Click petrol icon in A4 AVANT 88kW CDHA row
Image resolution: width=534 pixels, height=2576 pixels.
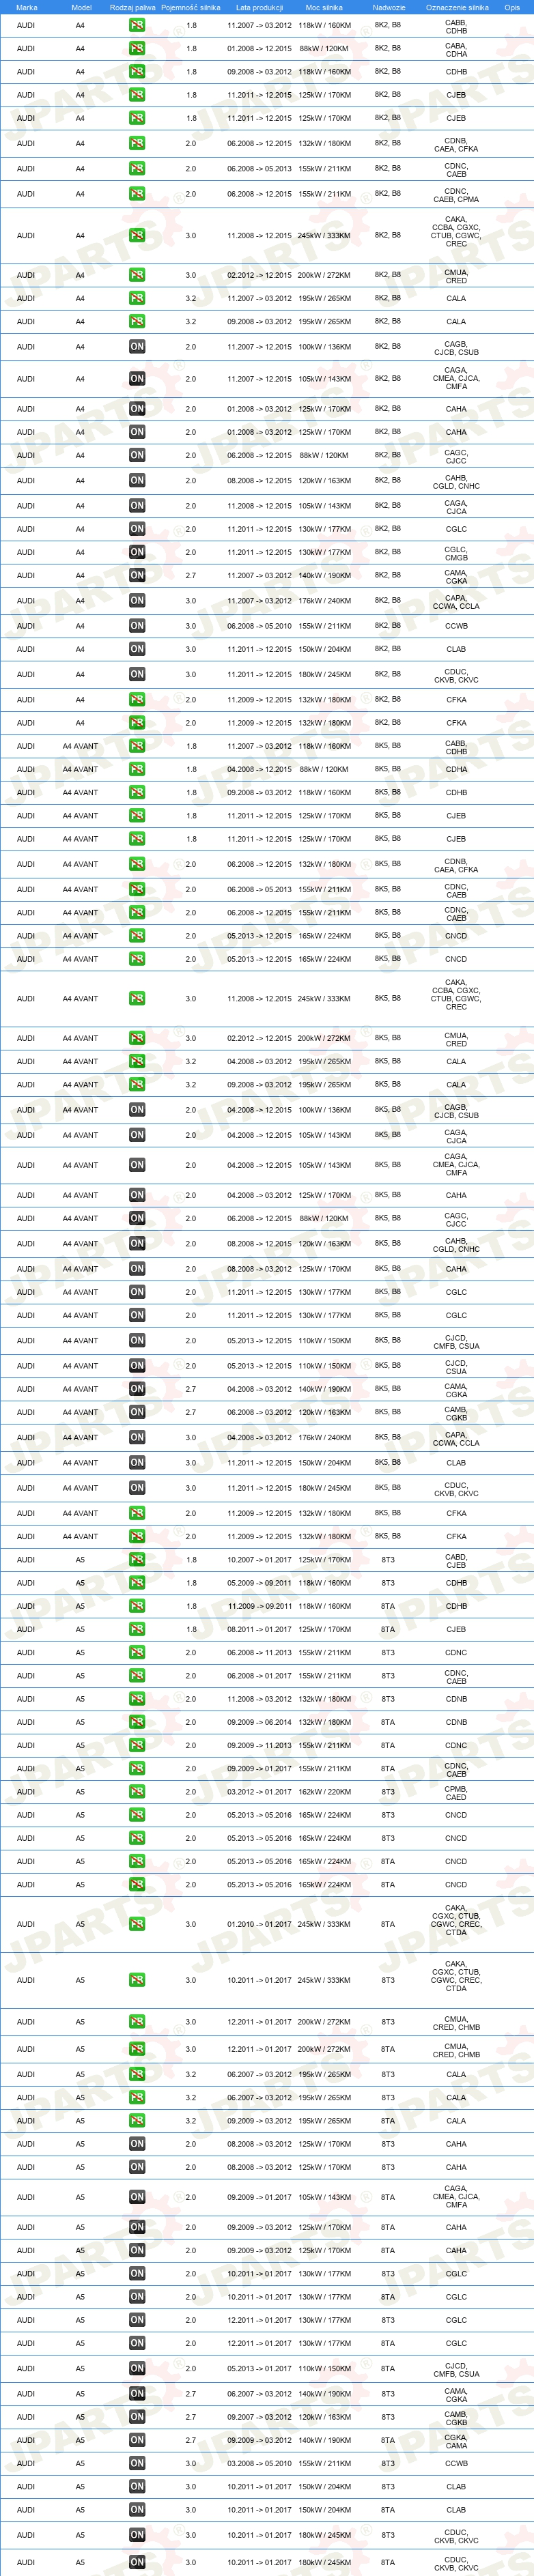137,770
